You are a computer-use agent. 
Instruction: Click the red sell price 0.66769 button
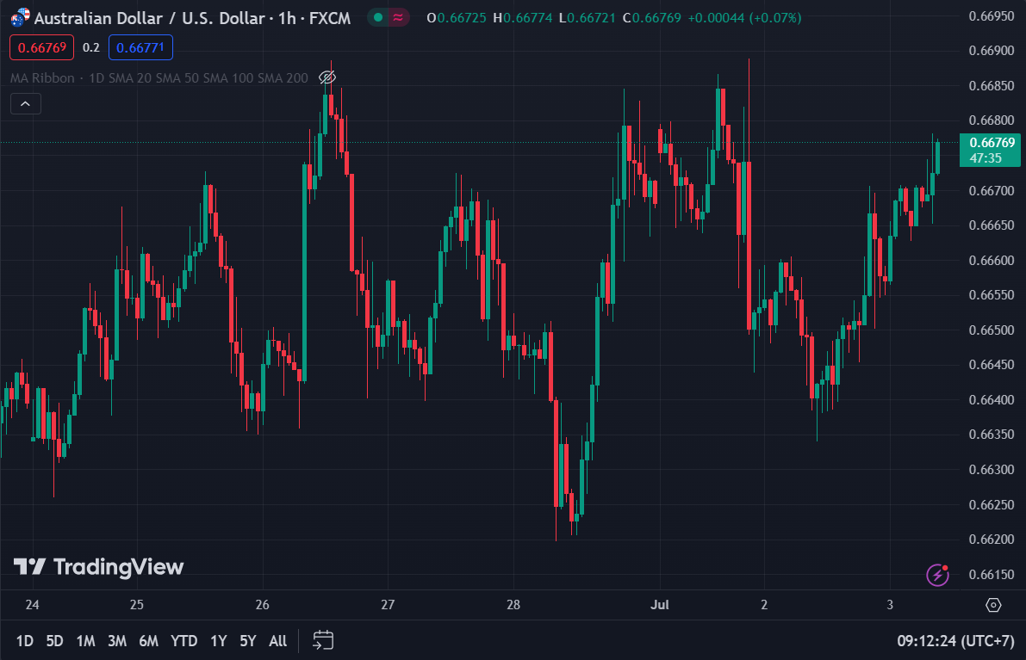pos(42,47)
